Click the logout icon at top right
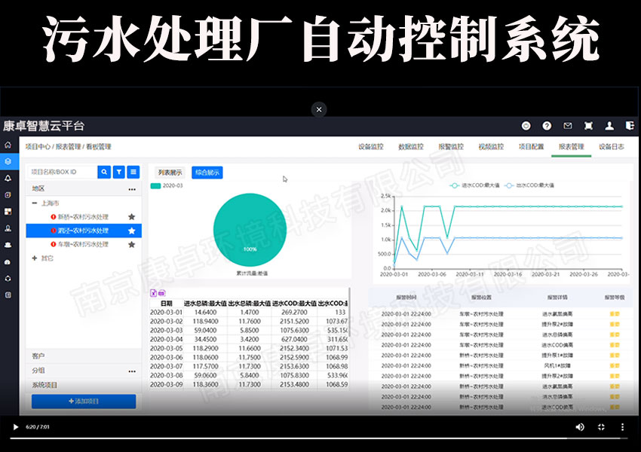The width and height of the screenshot is (641, 452). tap(630, 126)
